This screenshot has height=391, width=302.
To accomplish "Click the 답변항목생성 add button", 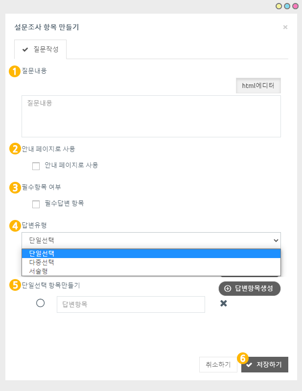I will pos(249,288).
